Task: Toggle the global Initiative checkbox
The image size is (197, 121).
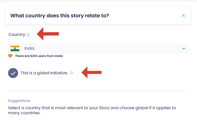Action: tap(13, 73)
